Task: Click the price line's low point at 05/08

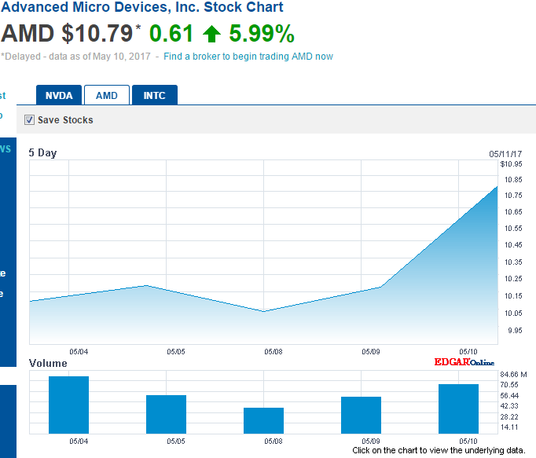Action: coord(264,311)
